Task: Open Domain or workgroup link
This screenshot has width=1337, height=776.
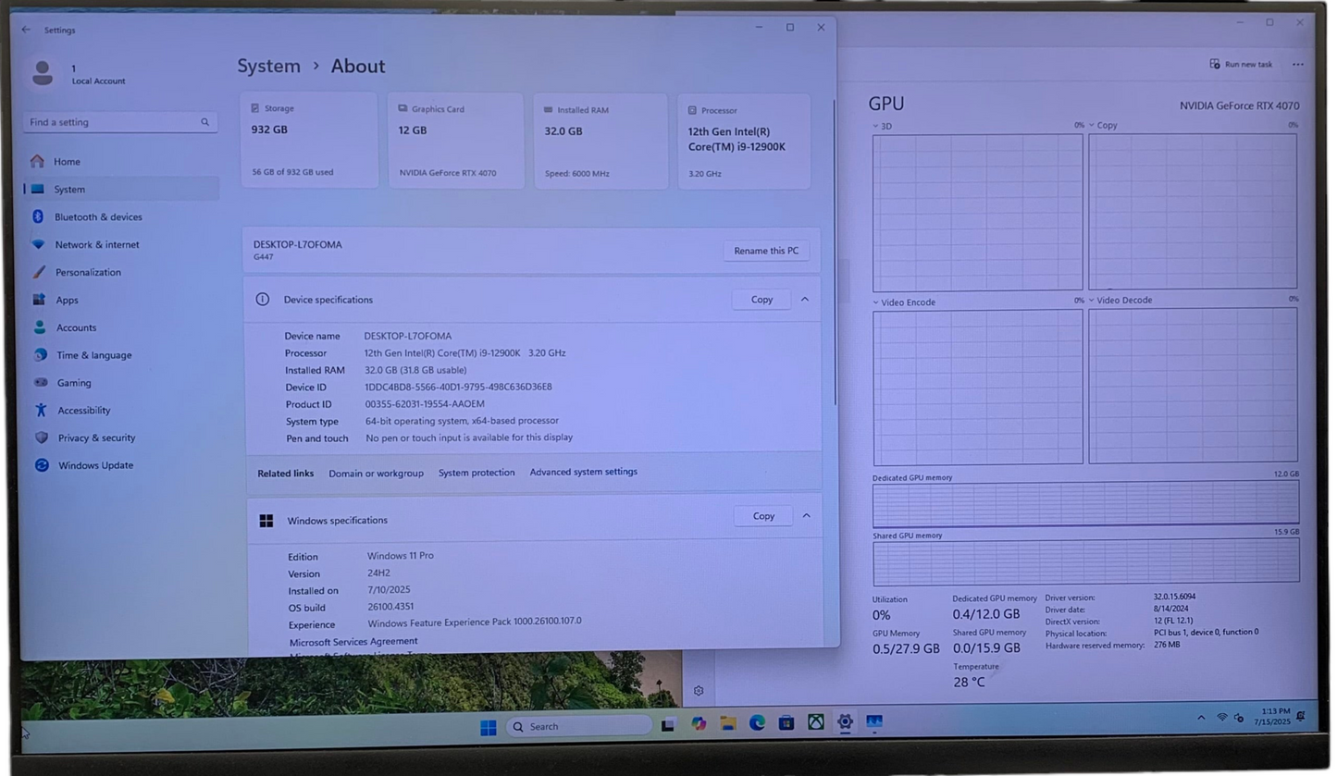Action: pyautogui.click(x=376, y=473)
